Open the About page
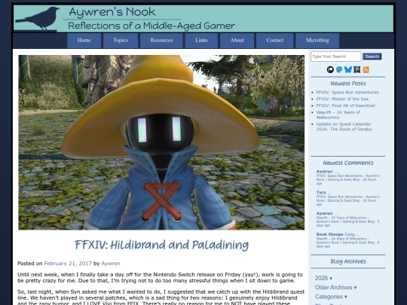This screenshot has width=407, height=305. coord(237,41)
